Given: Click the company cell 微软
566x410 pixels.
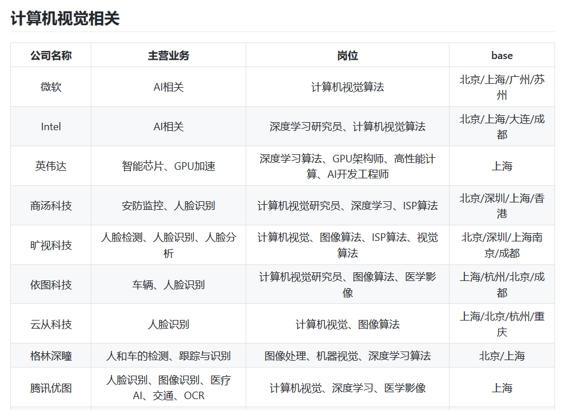Looking at the screenshot, I should (51, 87).
